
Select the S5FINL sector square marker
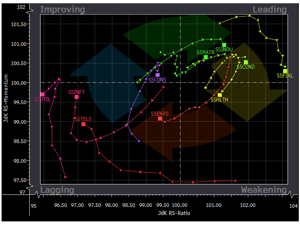coord(285,71)
